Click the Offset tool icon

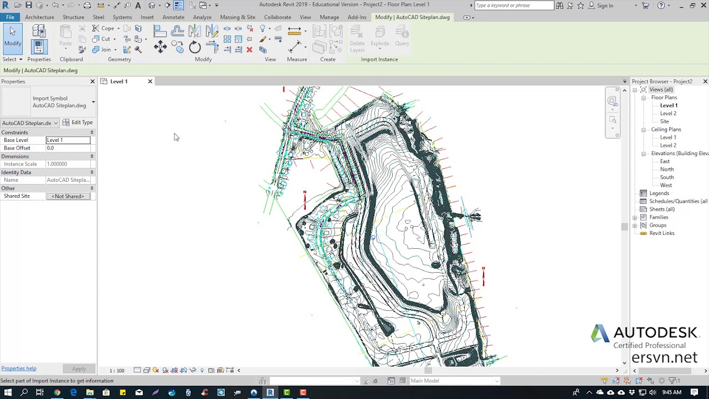pyautogui.click(x=177, y=31)
